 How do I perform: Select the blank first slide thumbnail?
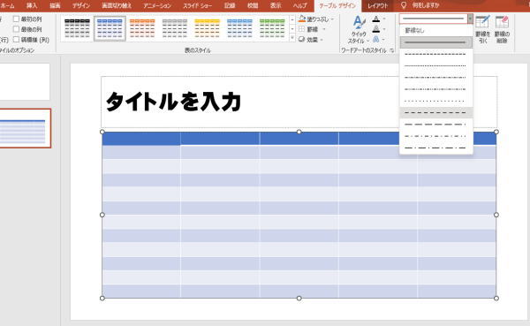(x=25, y=81)
